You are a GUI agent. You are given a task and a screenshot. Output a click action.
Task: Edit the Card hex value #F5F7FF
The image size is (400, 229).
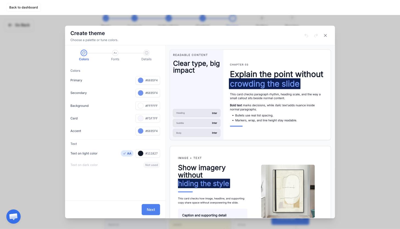pos(151,118)
